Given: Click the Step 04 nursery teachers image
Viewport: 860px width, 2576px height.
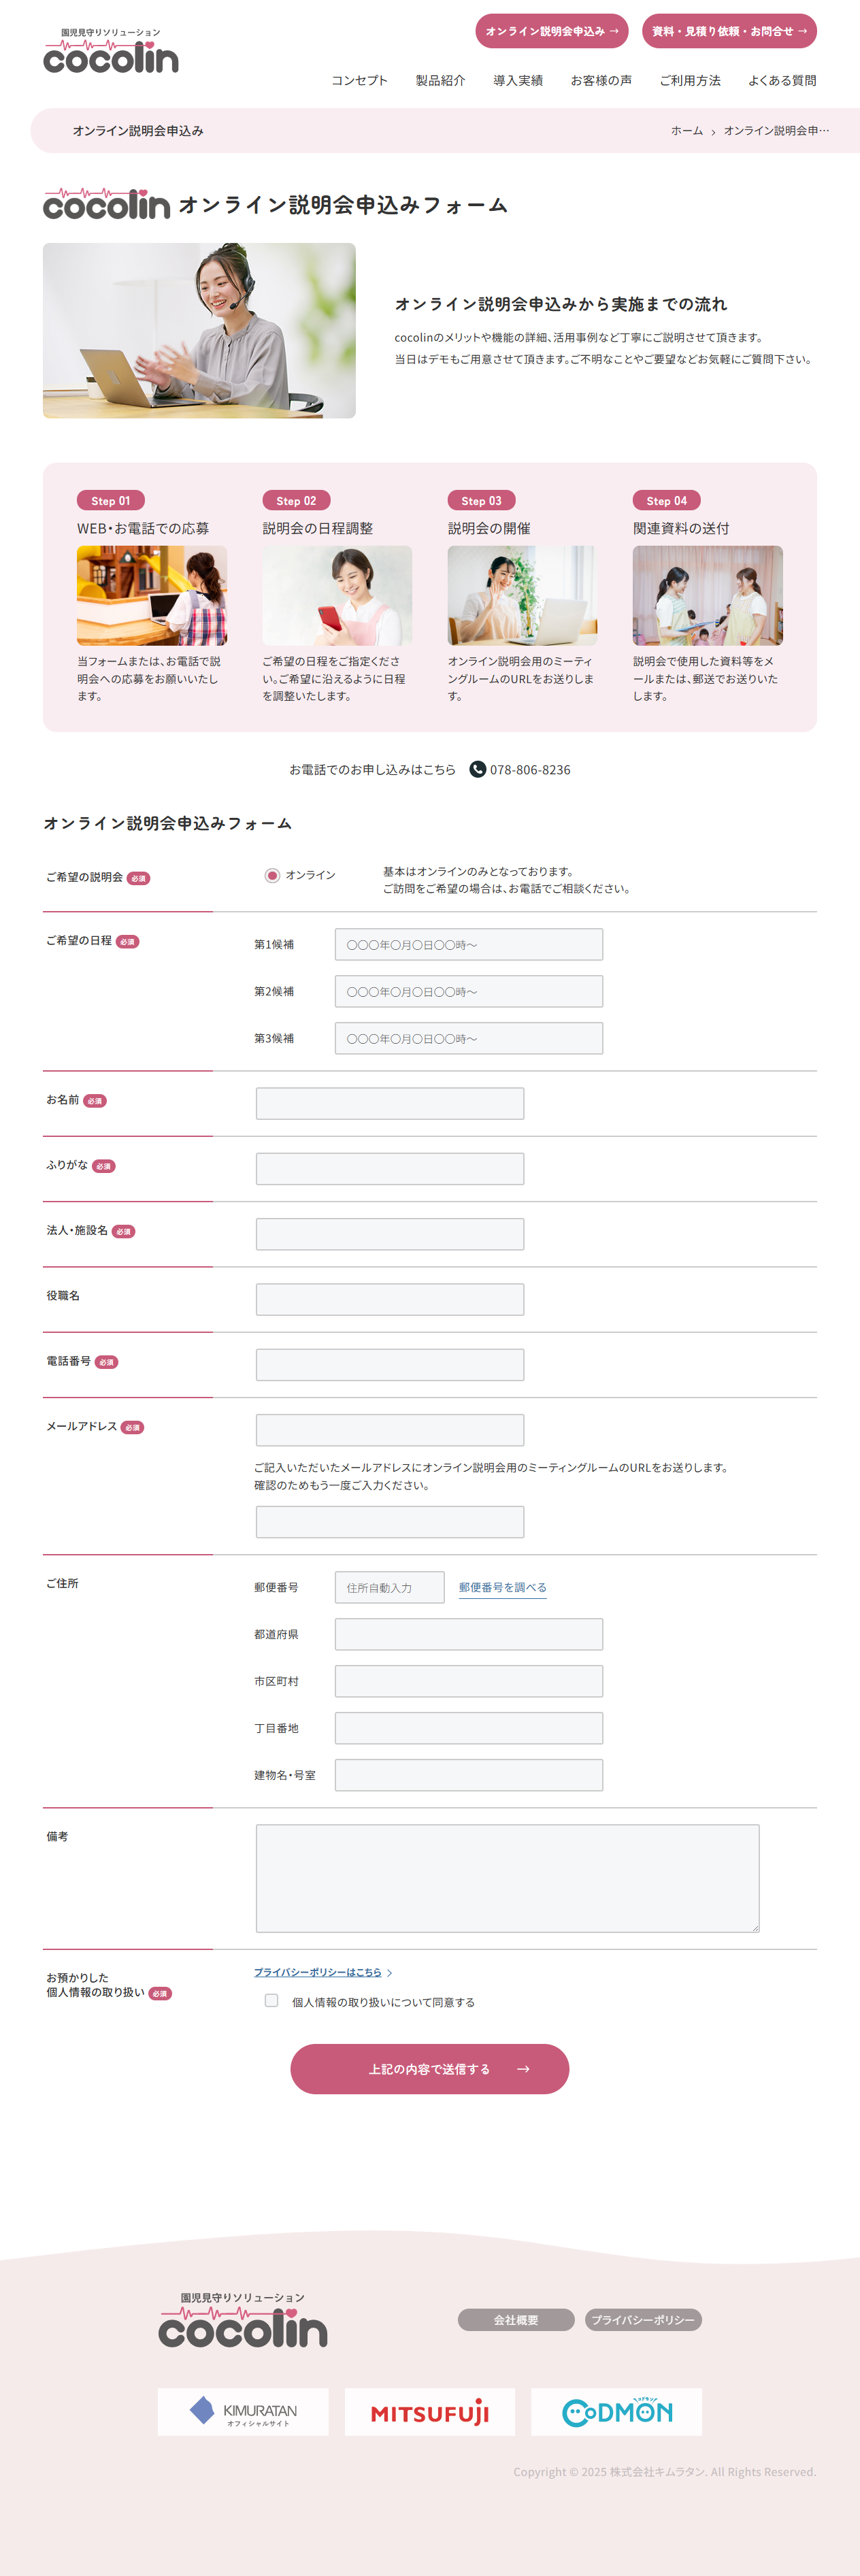Looking at the screenshot, I should [708, 595].
